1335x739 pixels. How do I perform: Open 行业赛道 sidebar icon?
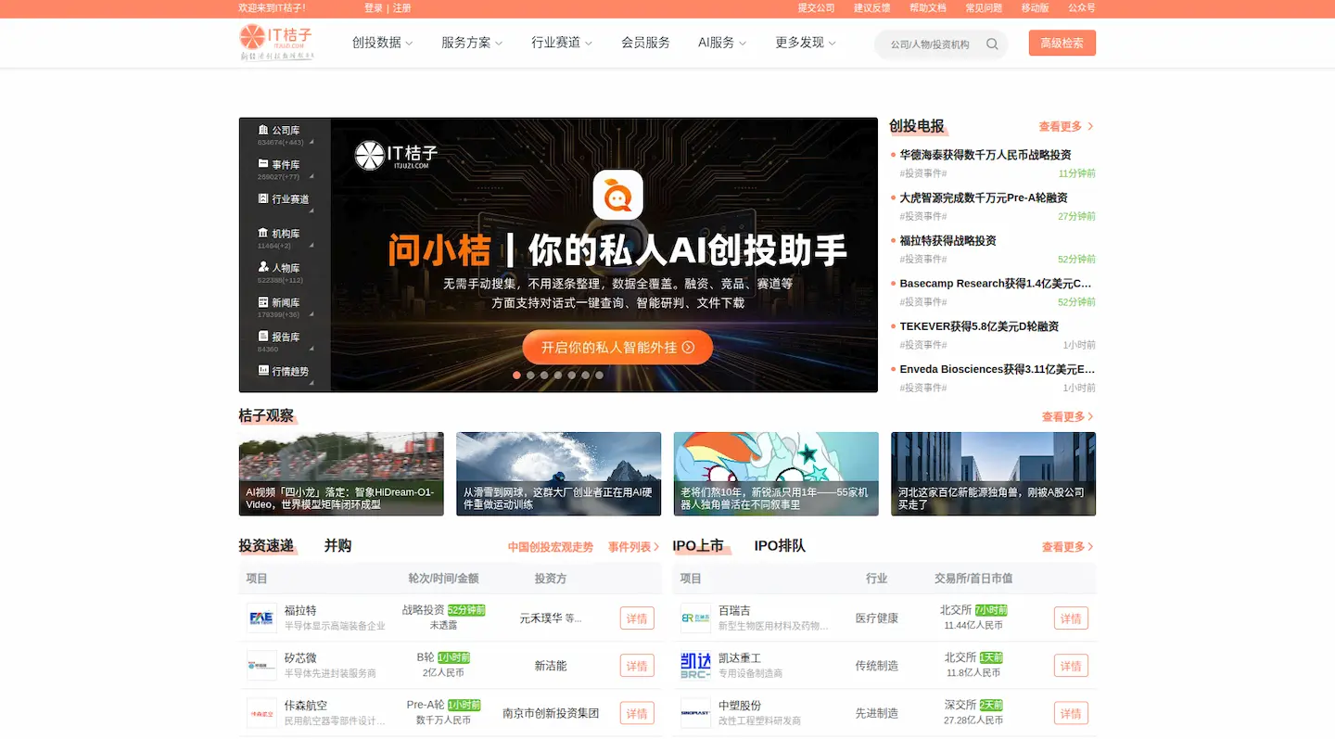[263, 198]
